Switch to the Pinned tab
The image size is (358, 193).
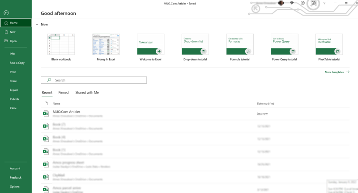(64, 93)
